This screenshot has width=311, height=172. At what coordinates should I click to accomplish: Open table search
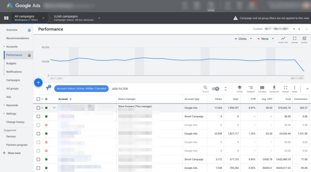[205, 89]
